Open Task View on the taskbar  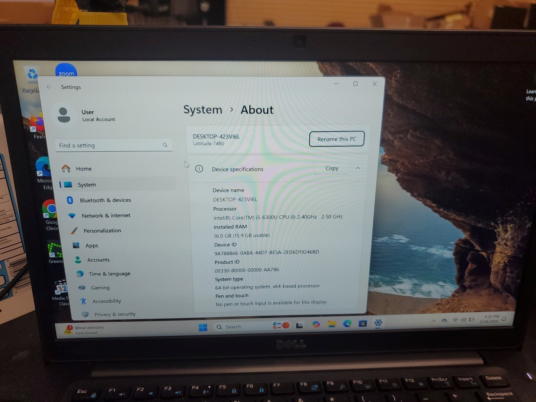[x=300, y=325]
